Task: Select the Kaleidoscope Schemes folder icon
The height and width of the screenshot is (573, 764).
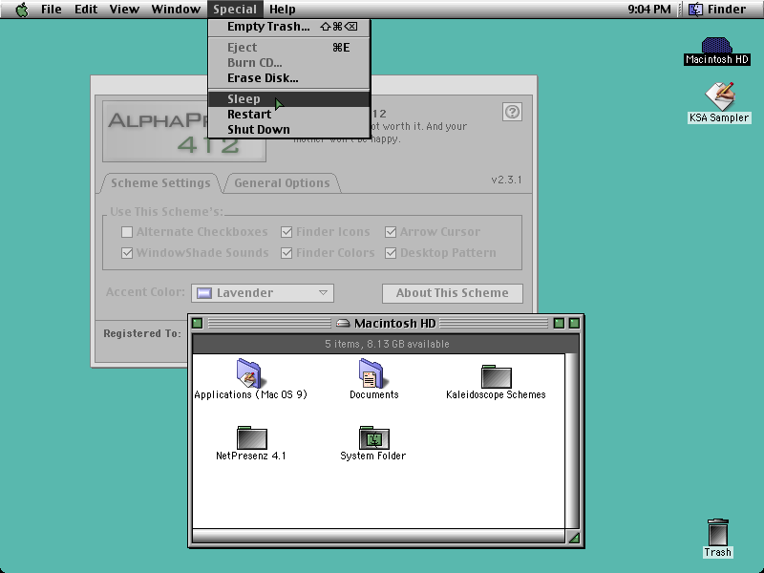Action: [496, 376]
